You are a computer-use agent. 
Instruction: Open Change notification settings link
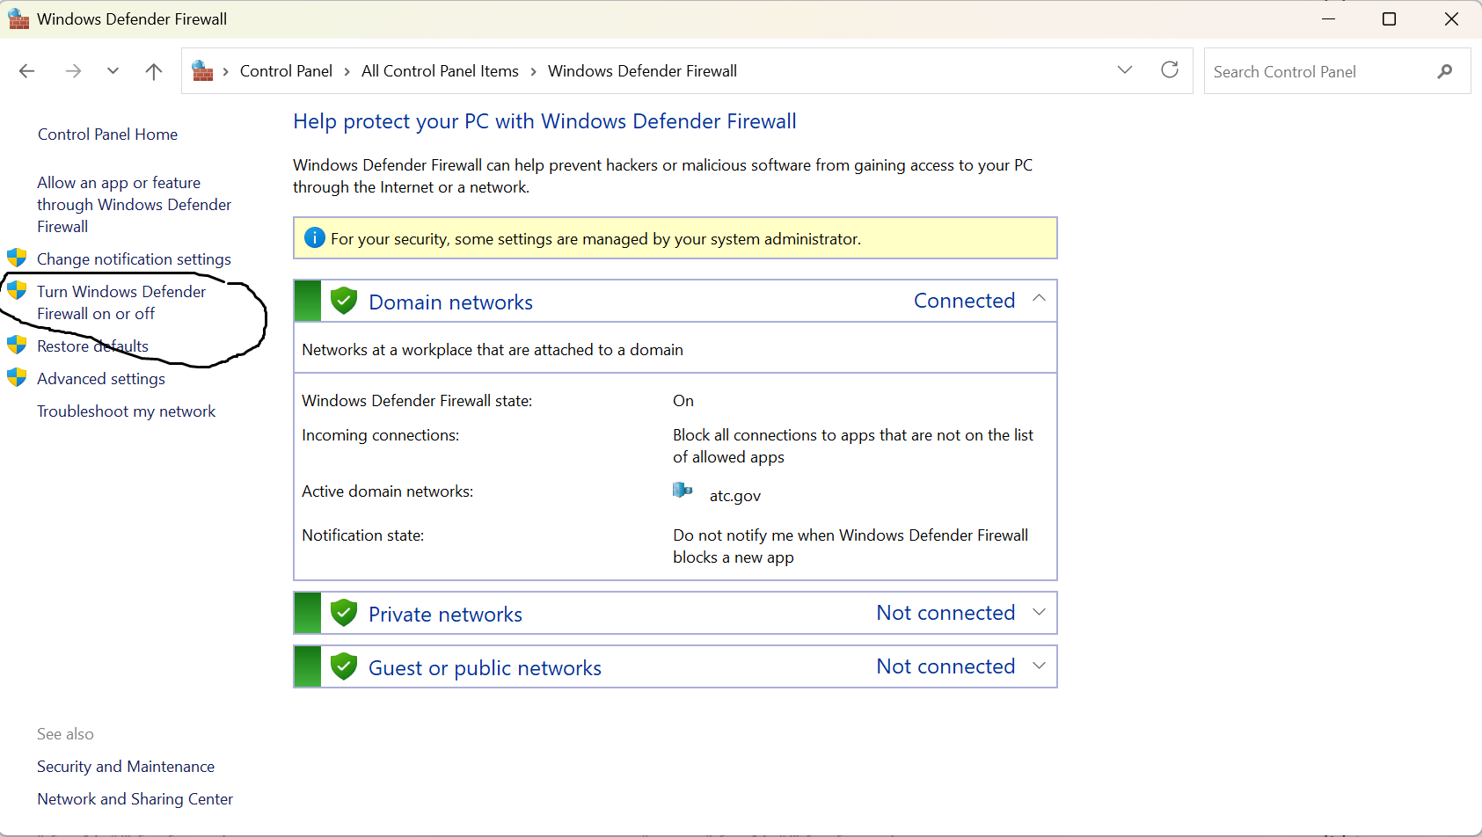[134, 259]
